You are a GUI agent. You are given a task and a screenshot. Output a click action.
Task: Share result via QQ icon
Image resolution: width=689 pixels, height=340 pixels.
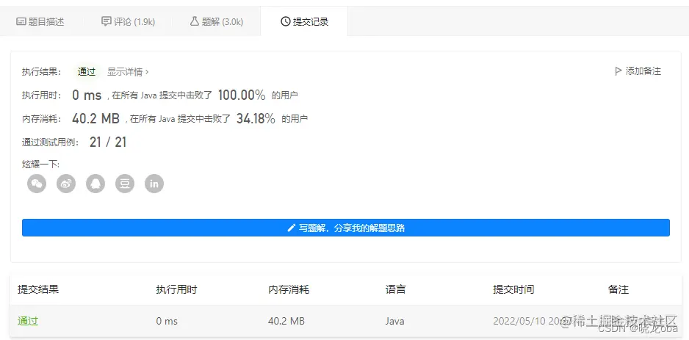(x=95, y=184)
